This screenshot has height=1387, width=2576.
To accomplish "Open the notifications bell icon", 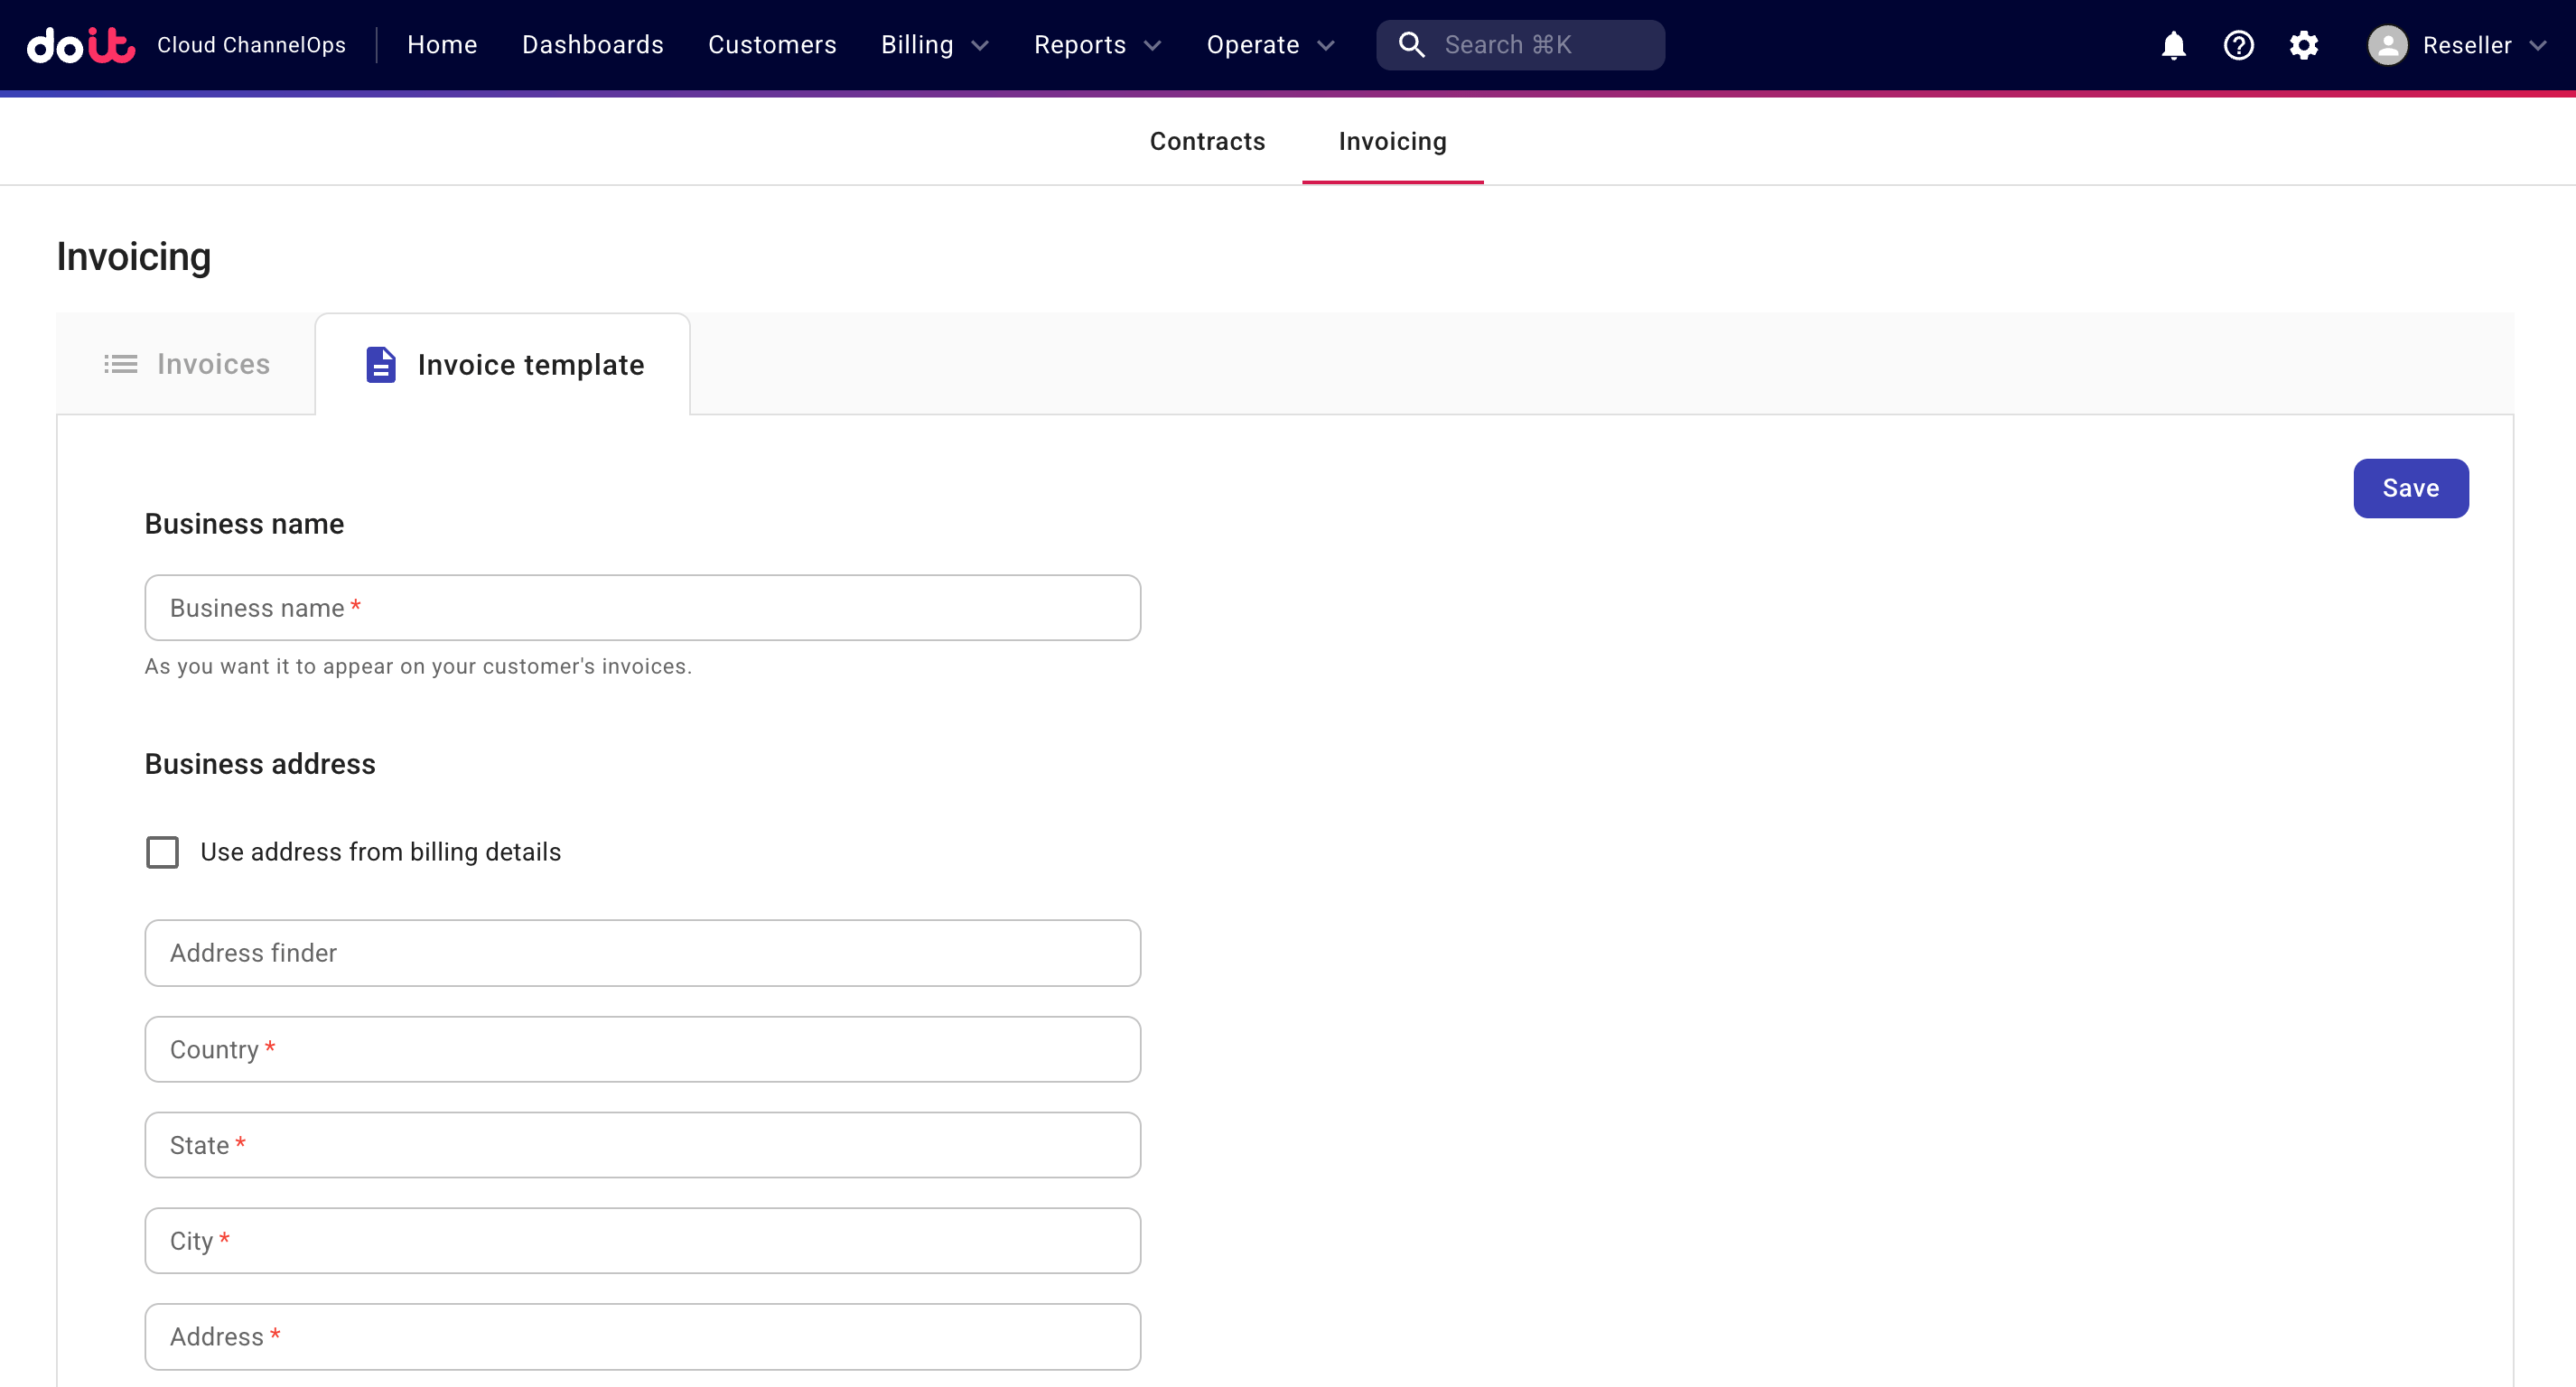I will pyautogui.click(x=2173, y=45).
